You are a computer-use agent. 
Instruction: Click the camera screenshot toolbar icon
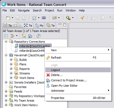(x=44, y=18)
